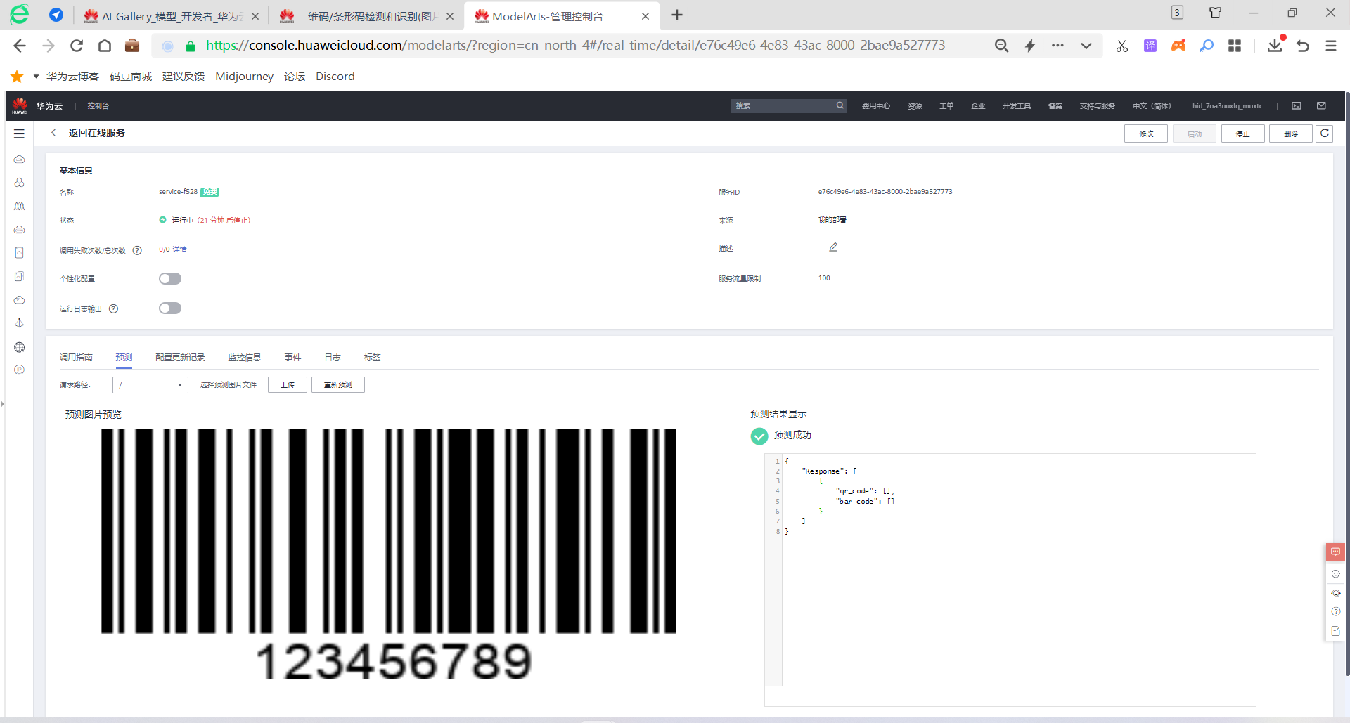Screen dimensions: 1350x723
Task: Click the 停止 button
Action: pos(1243,133)
